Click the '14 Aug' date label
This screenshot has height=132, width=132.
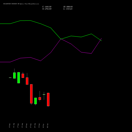click(x=14, y=125)
